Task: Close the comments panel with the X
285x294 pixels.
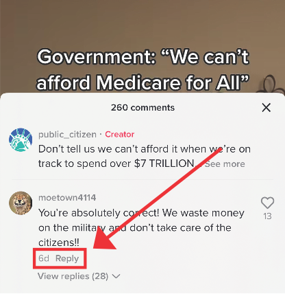Action: tap(267, 108)
